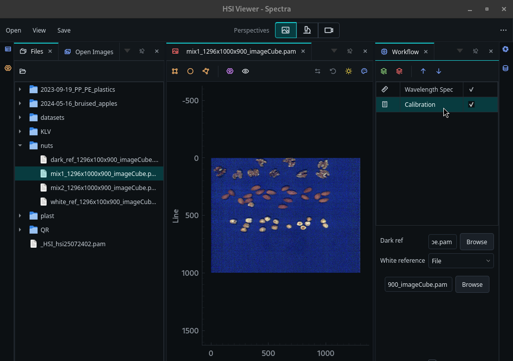Open the View menu
Image resolution: width=513 pixels, height=361 pixels.
click(39, 30)
